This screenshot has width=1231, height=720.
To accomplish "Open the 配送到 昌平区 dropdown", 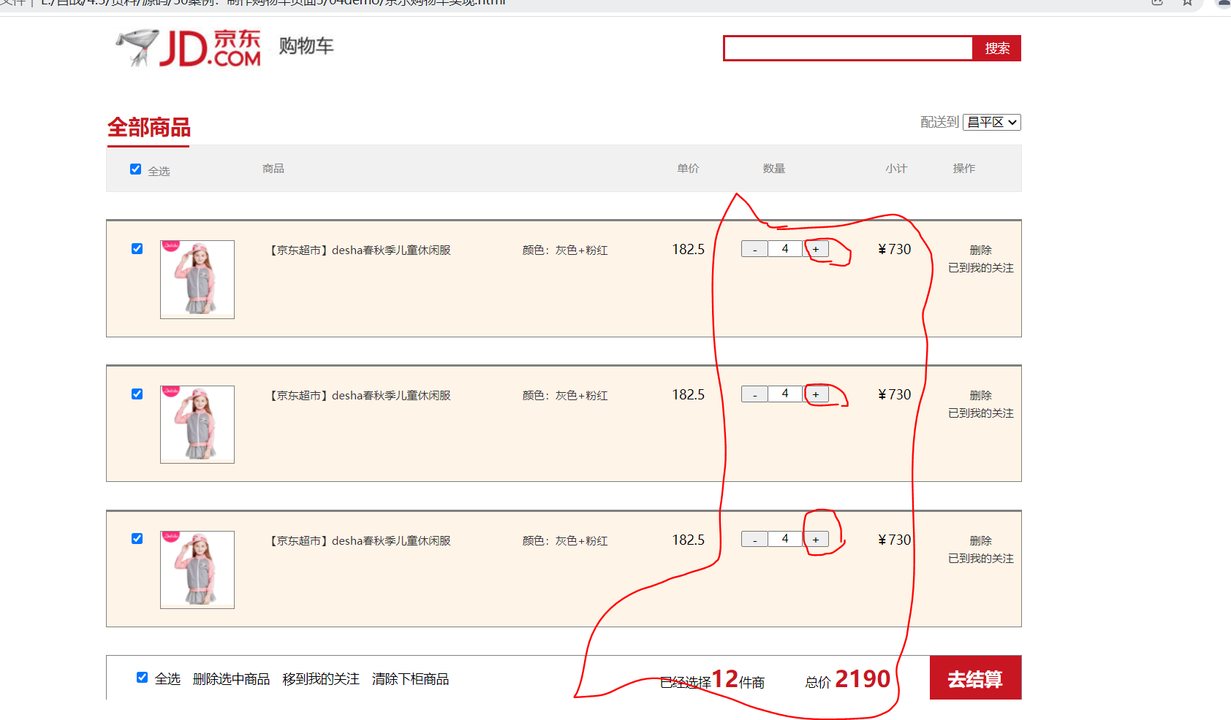I will (992, 122).
